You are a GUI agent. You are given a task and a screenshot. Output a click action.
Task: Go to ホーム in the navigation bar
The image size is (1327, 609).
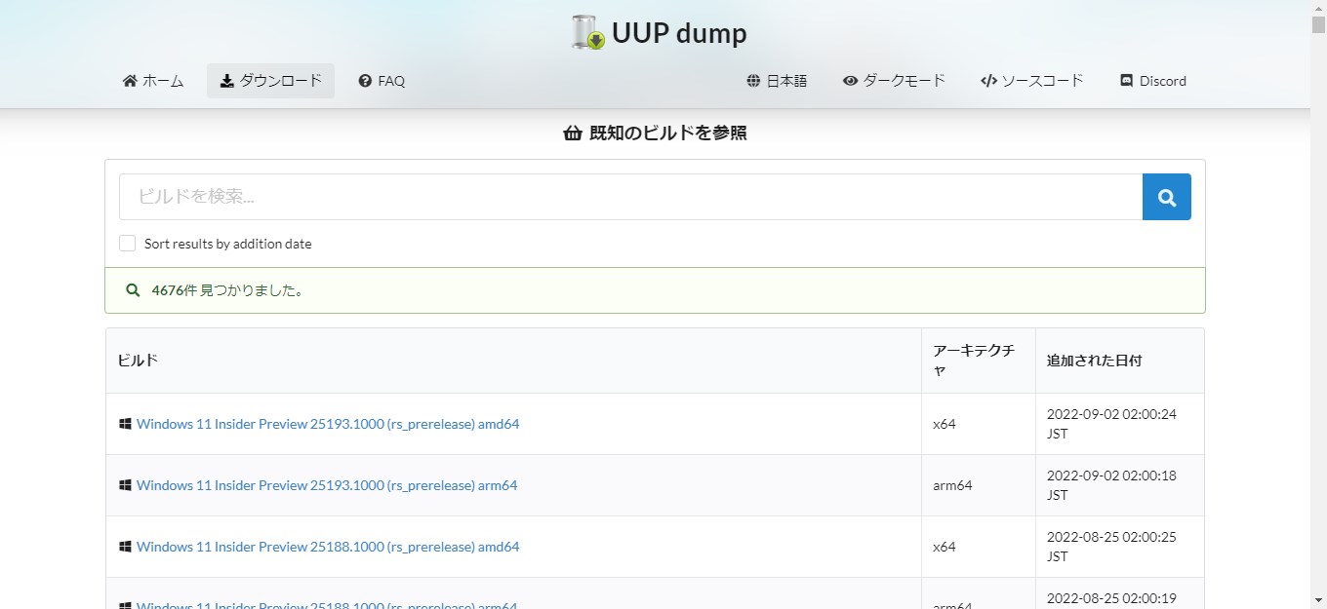[153, 81]
